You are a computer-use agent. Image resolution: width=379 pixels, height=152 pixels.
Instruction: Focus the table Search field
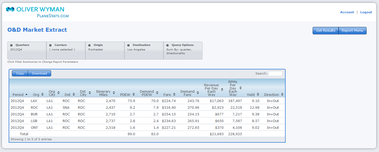pyautogui.click(x=275, y=73)
